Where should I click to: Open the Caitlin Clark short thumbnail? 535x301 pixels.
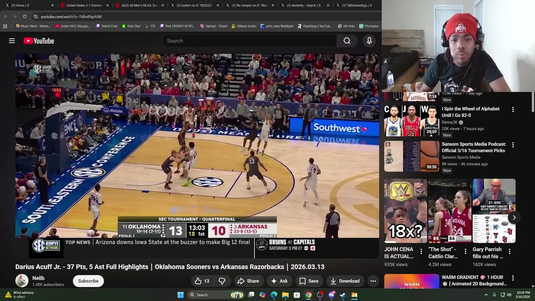click(450, 211)
